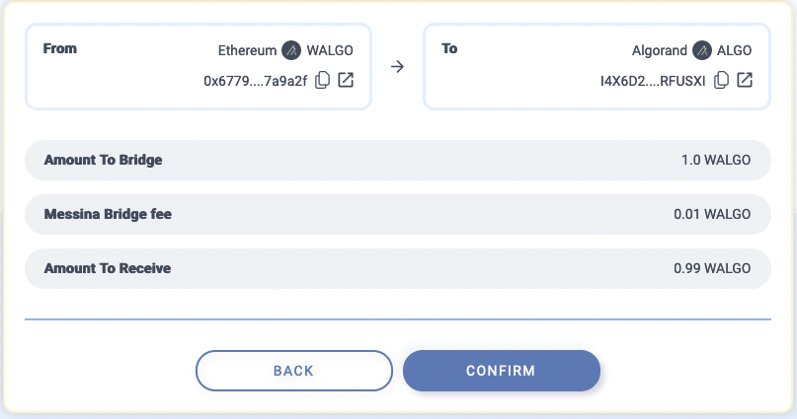Select the Amount To Bridge row
The width and height of the screenshot is (797, 419).
[x=398, y=160]
